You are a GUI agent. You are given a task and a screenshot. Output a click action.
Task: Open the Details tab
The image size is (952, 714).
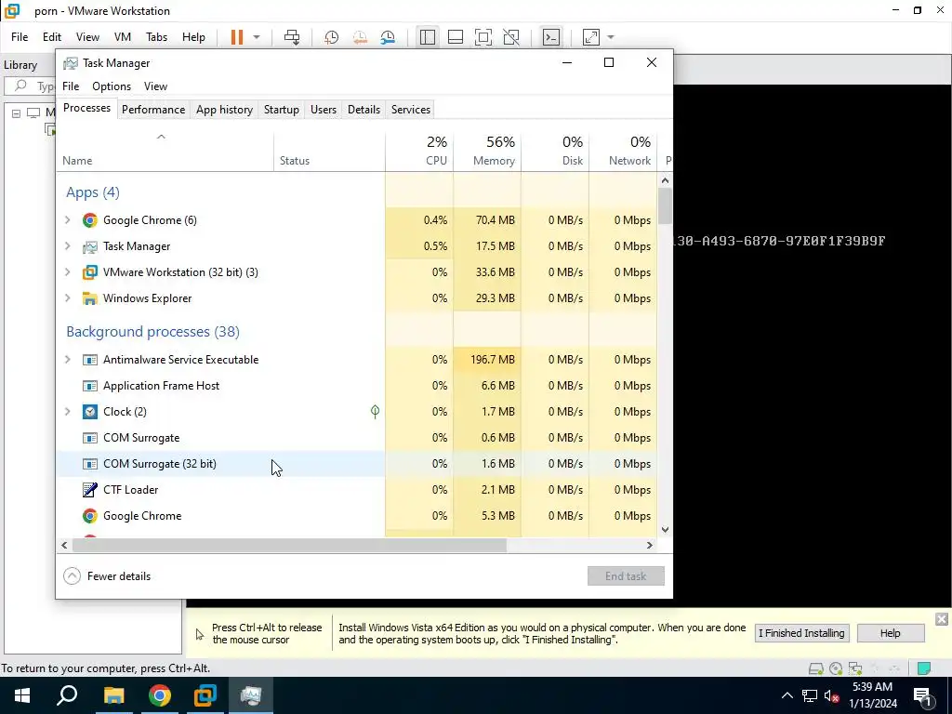[x=364, y=110]
